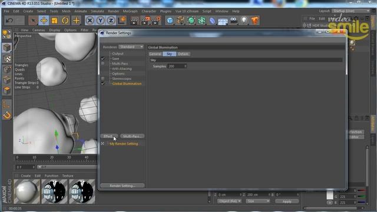This screenshot has height=212, width=377.
Task: Select the Live Selection cursor tool
Action: tap(33, 21)
